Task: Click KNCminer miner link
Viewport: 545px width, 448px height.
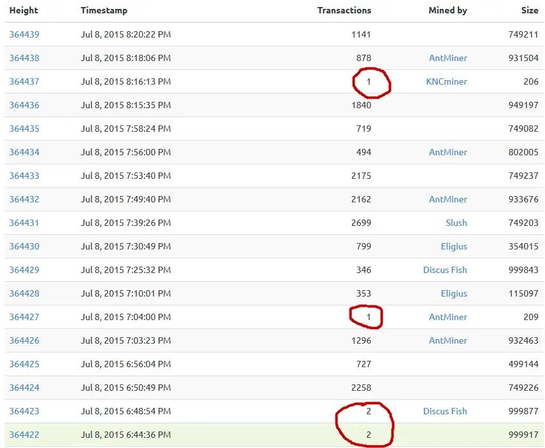Action: click(x=446, y=81)
